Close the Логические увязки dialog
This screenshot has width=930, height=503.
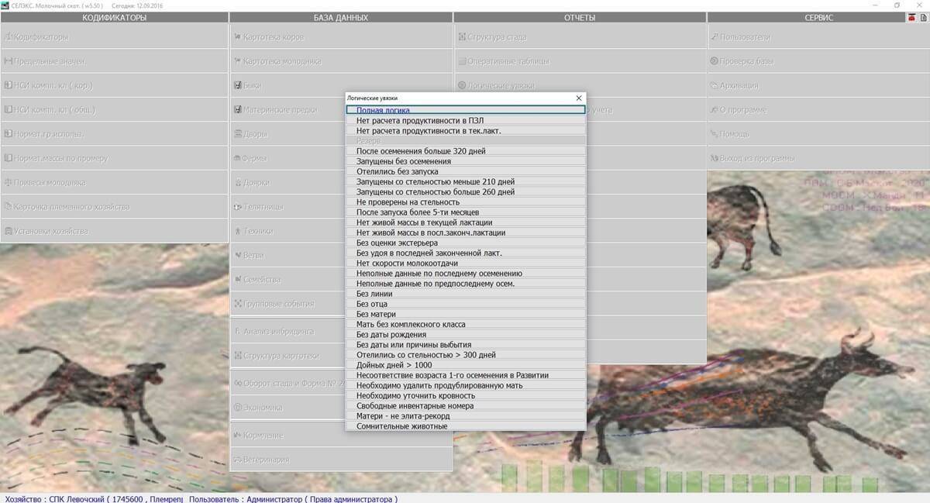pos(578,98)
